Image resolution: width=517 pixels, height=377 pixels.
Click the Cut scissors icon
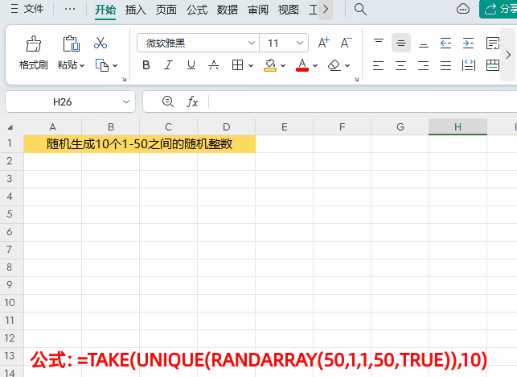coord(101,43)
